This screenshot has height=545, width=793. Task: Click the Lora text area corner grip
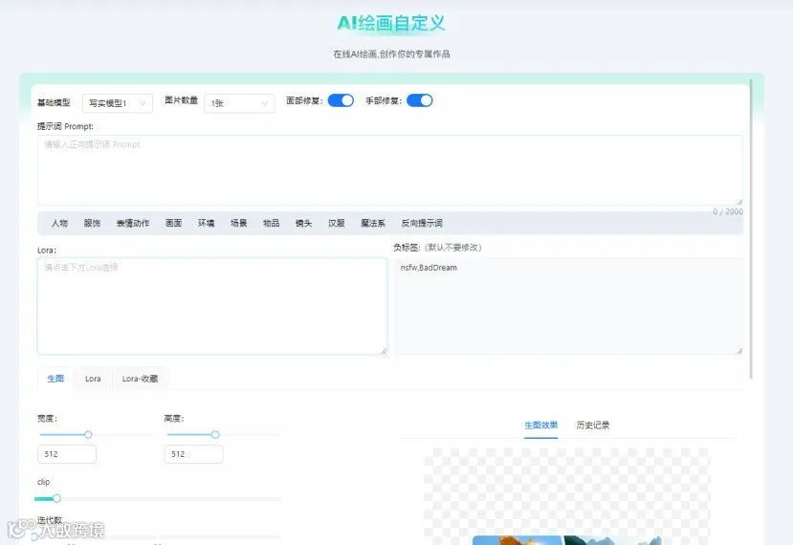[384, 351]
